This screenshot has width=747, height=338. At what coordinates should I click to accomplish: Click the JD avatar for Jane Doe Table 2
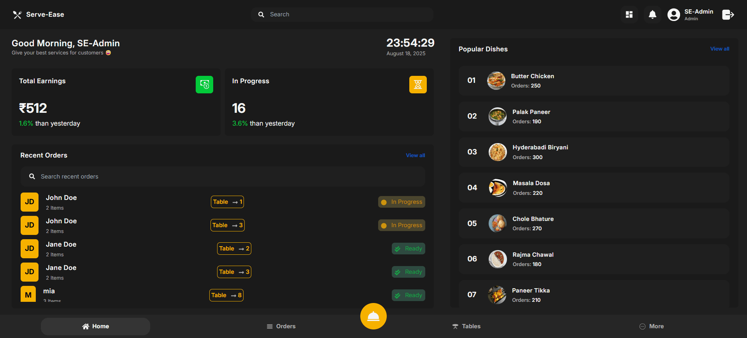pyautogui.click(x=30, y=249)
